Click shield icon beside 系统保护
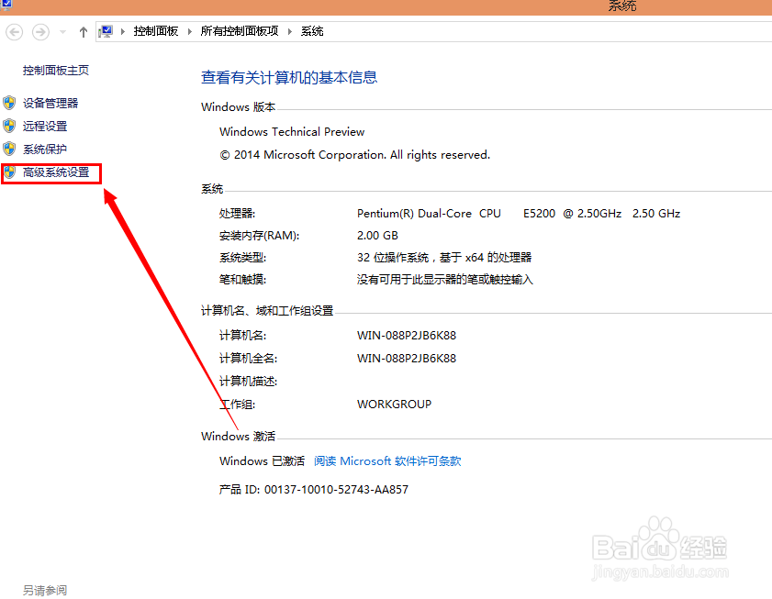 tap(9, 149)
